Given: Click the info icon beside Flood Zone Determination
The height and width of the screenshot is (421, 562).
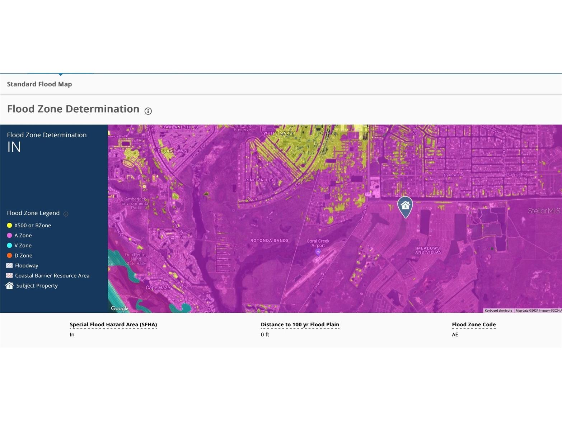Looking at the screenshot, I should pos(148,111).
